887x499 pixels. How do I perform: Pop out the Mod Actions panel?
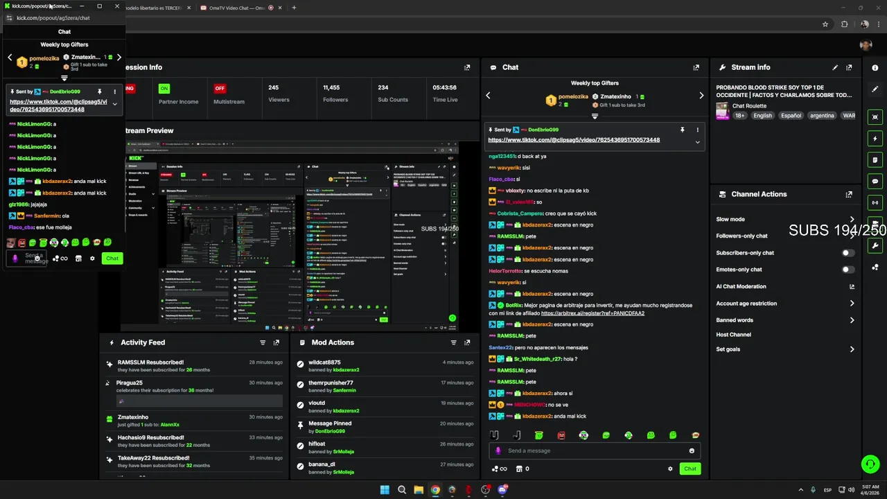[x=467, y=342]
